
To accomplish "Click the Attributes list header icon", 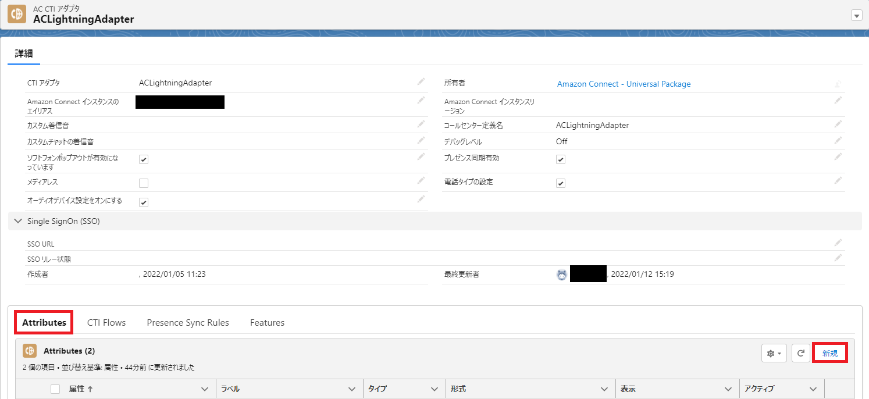I will 30,351.
